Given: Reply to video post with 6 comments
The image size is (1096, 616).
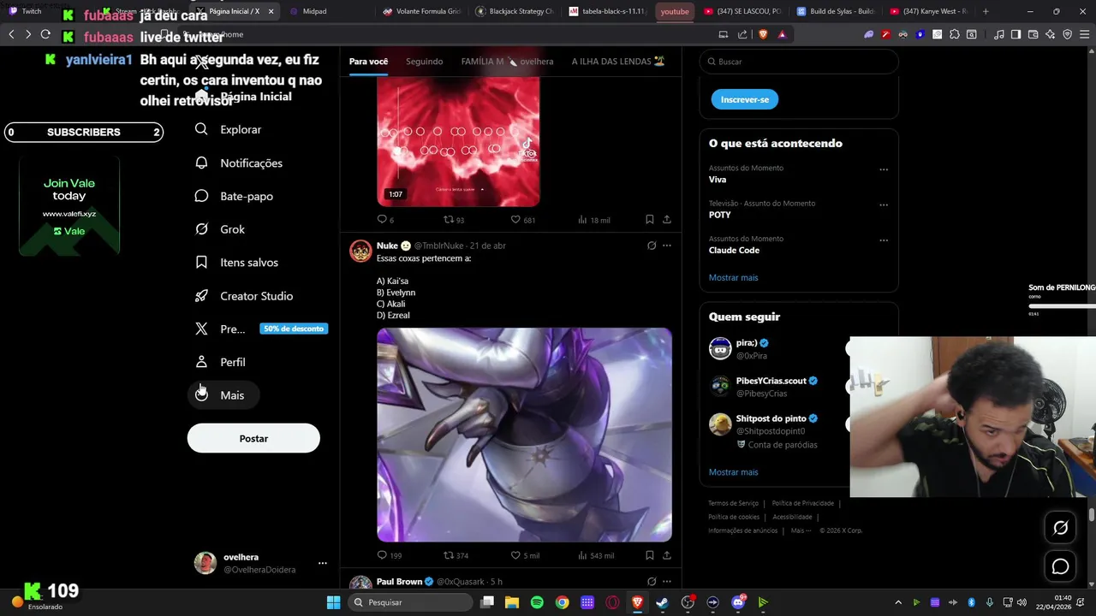Looking at the screenshot, I should click(385, 220).
